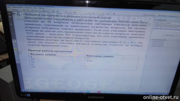Open the Просмотр menu
180x101 pixels.
click(28, 8)
